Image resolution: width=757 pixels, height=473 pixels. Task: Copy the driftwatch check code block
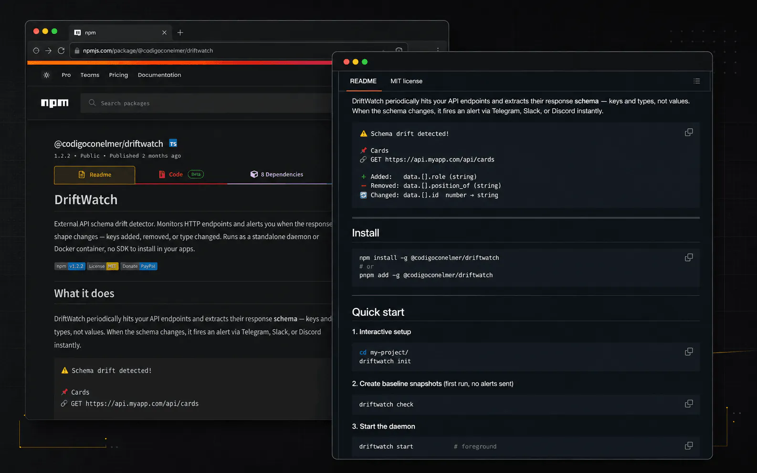689,403
